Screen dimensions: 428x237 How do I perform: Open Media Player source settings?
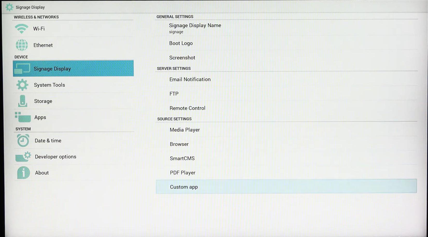[x=287, y=130]
